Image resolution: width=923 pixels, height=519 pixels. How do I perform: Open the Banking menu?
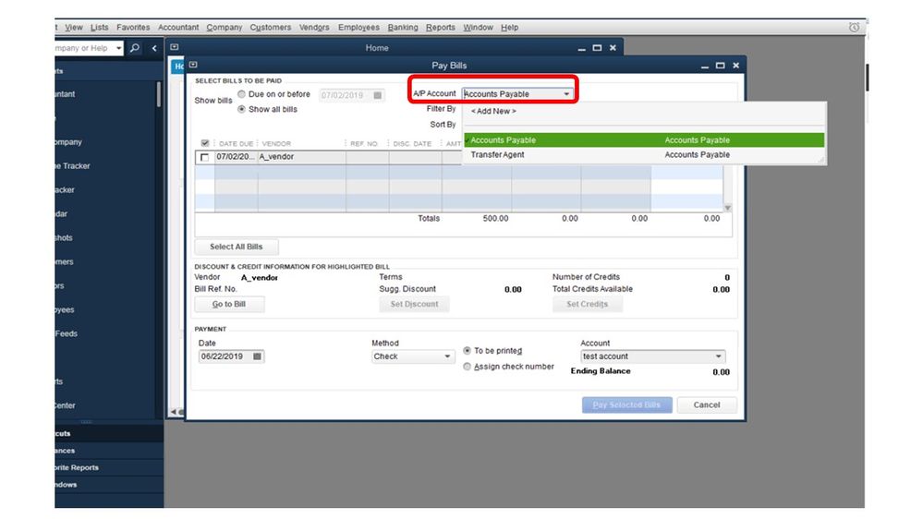(x=403, y=27)
